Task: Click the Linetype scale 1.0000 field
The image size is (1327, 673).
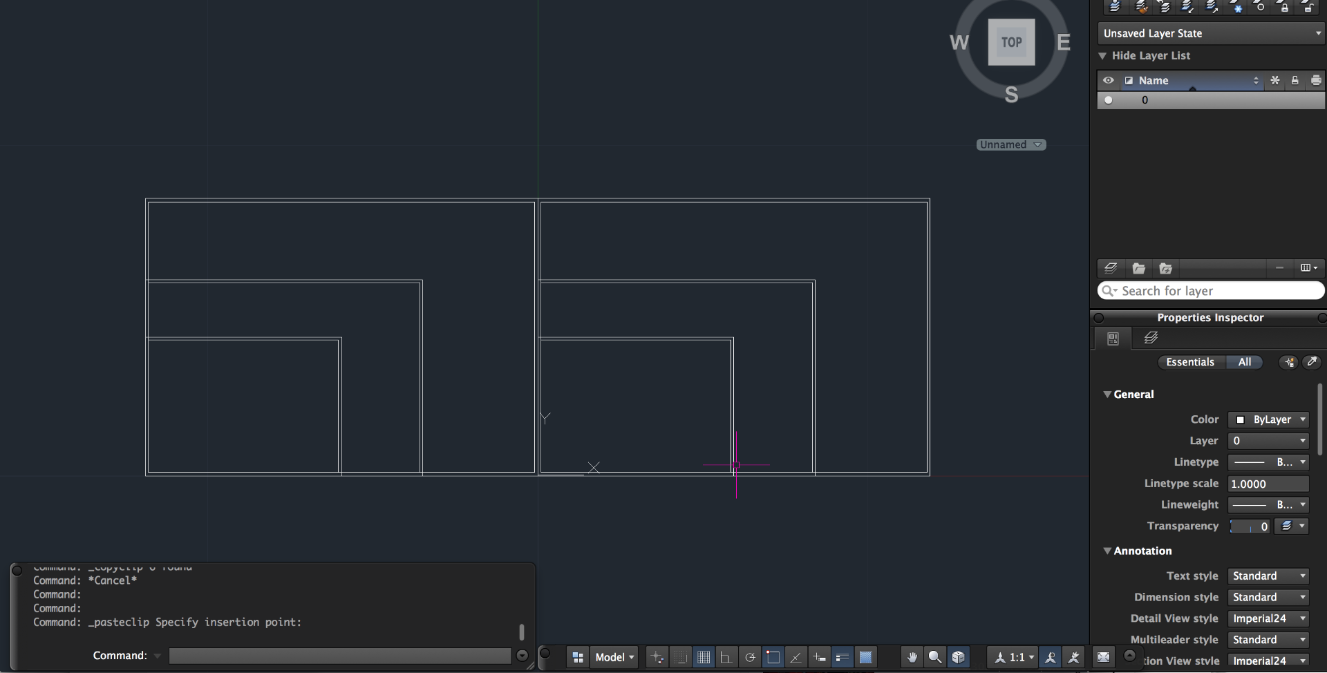Action: pyautogui.click(x=1268, y=484)
